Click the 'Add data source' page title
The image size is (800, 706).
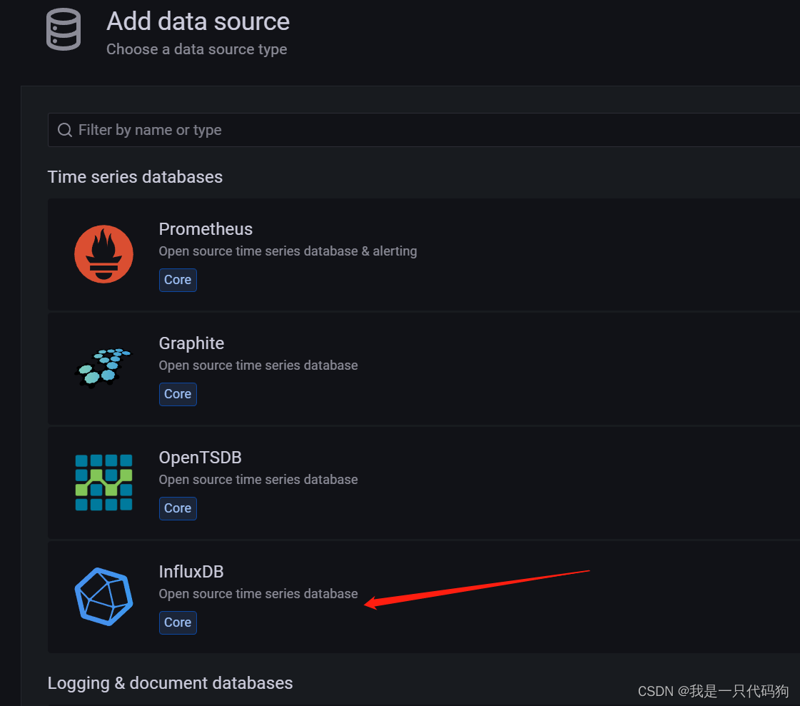click(198, 21)
